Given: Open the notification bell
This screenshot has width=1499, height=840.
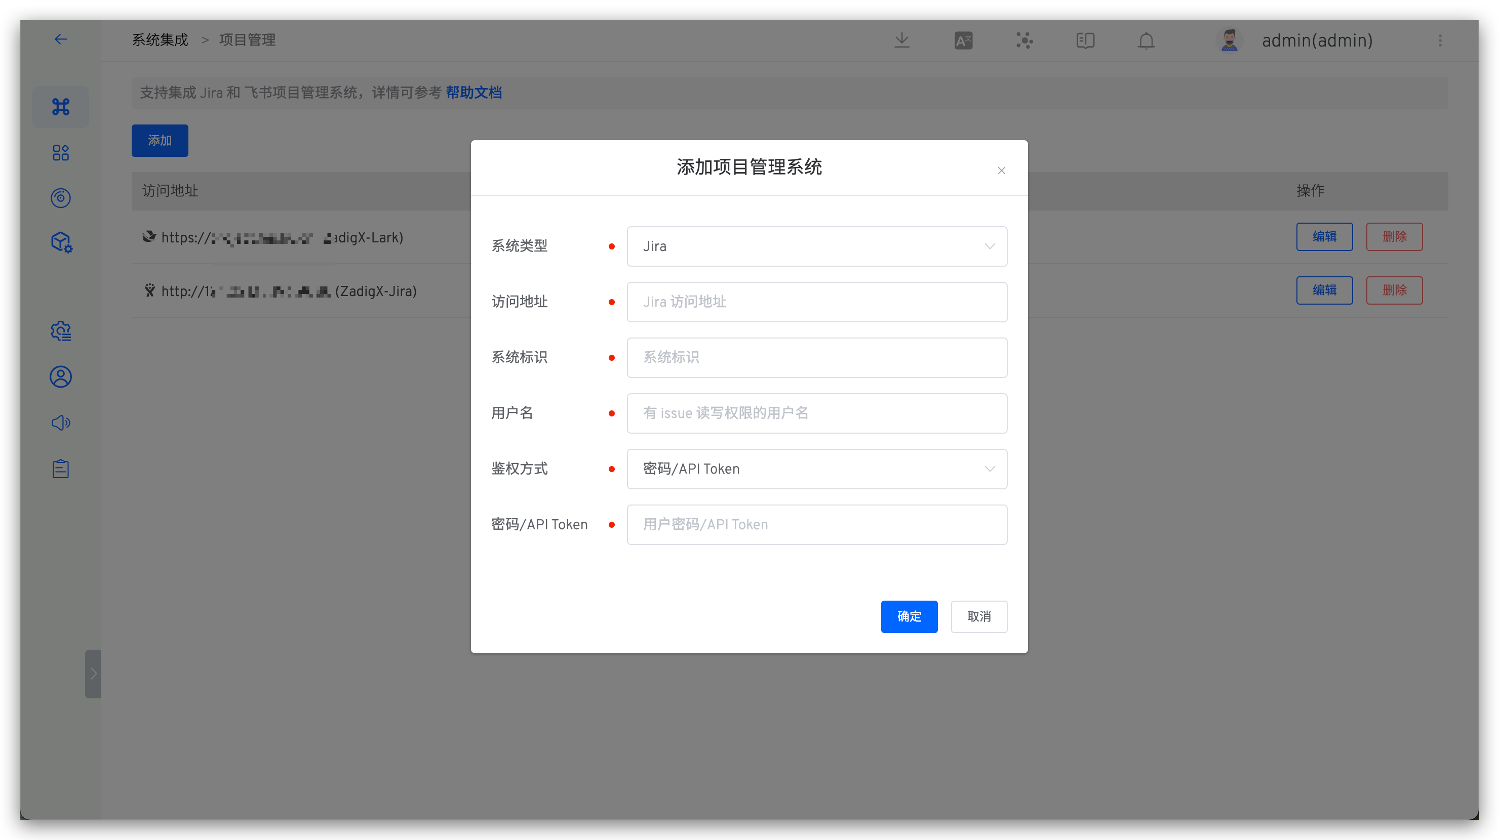Looking at the screenshot, I should (1147, 40).
